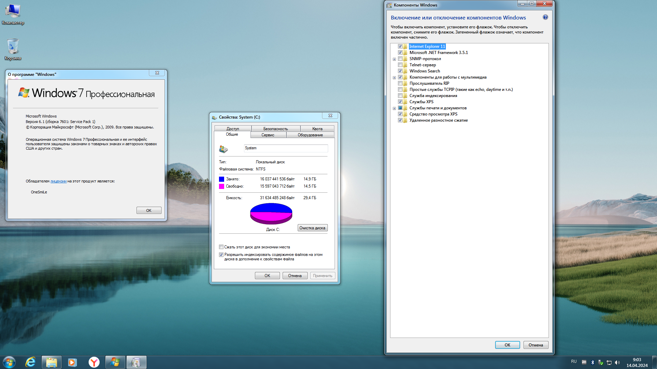Open Windows Explorer from the taskbar
The image size is (657, 369).
click(x=51, y=362)
